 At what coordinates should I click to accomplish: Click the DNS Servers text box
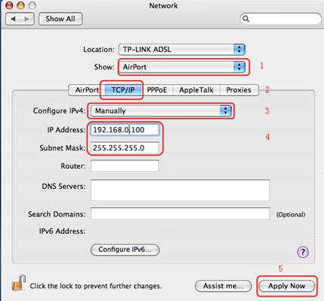(181, 190)
